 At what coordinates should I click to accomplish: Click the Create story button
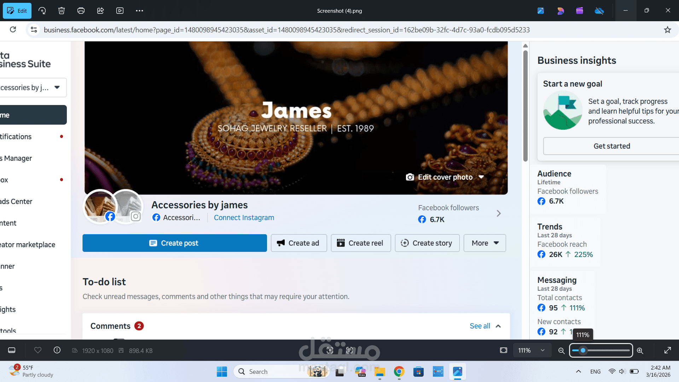coord(427,243)
